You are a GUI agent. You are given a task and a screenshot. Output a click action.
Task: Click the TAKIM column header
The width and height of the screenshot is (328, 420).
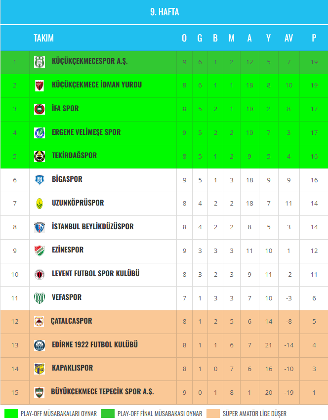tap(43, 38)
